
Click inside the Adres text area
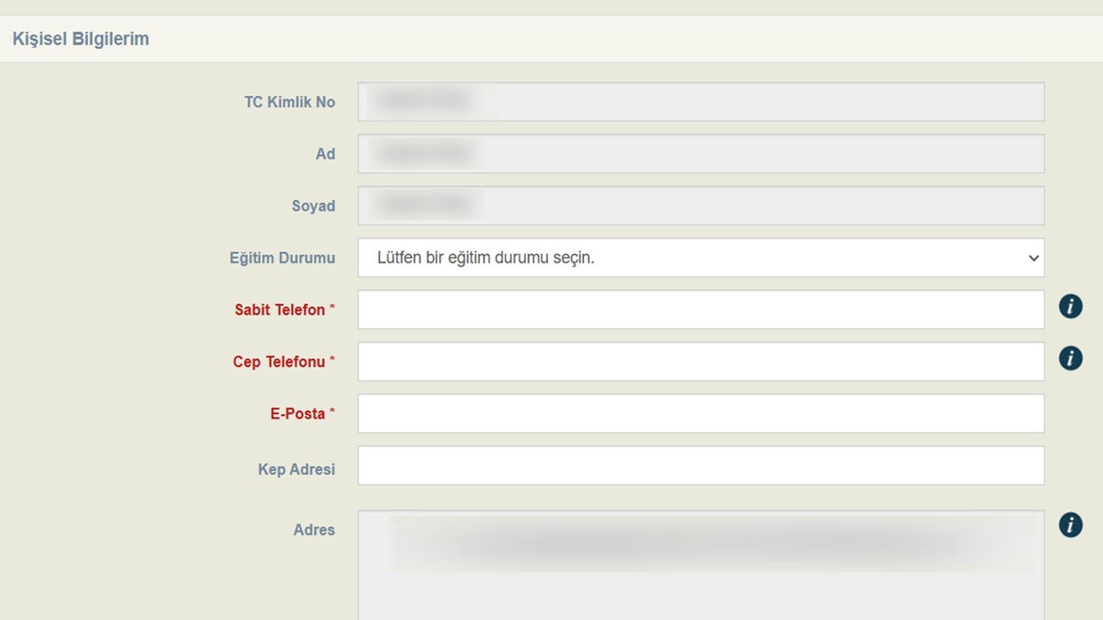coord(701,566)
